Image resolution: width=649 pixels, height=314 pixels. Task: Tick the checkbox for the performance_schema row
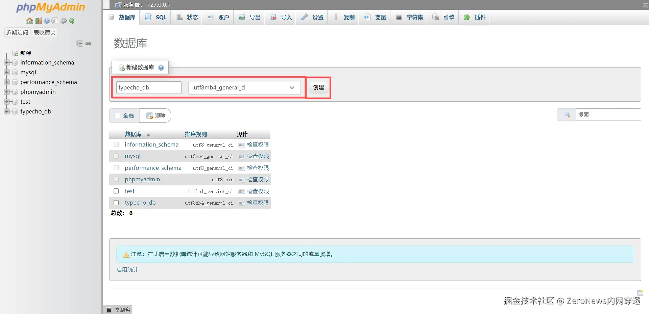click(x=116, y=168)
